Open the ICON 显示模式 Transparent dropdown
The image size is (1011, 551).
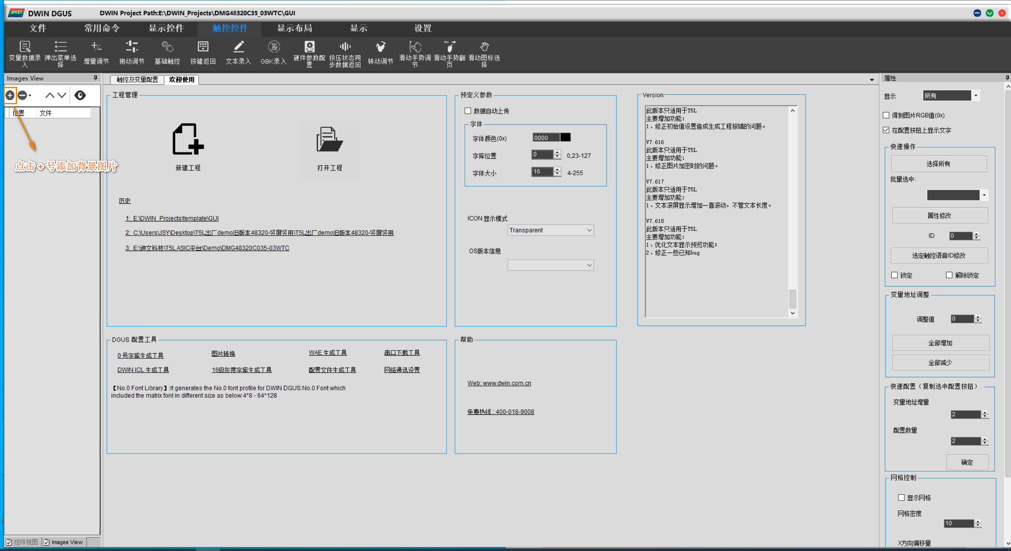coord(551,230)
